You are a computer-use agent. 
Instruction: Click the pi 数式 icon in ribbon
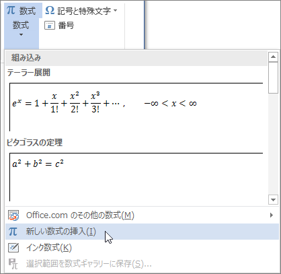[x=11, y=10]
